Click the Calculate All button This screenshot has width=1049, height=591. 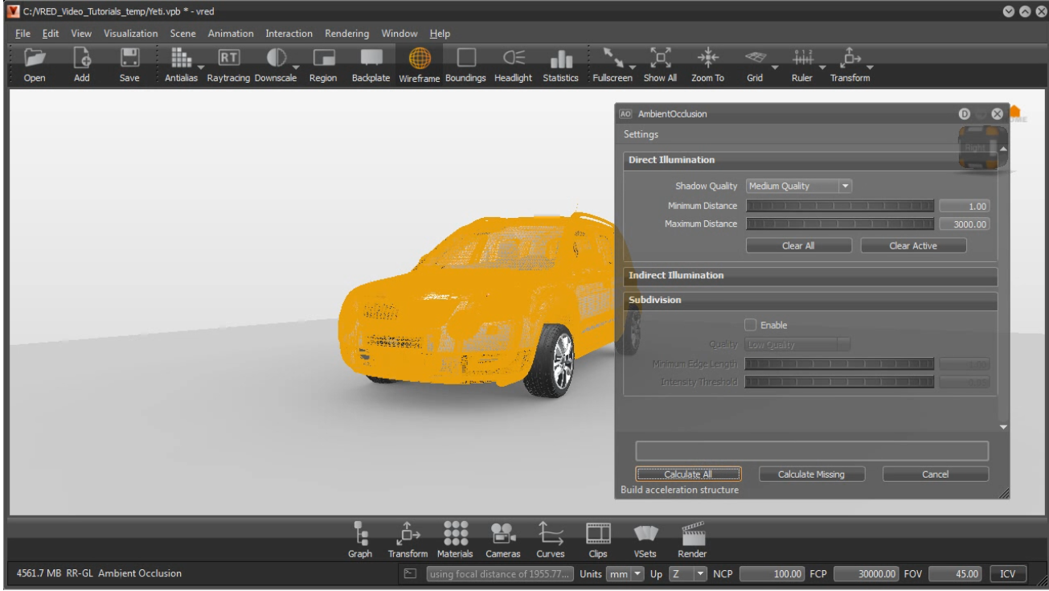point(688,474)
